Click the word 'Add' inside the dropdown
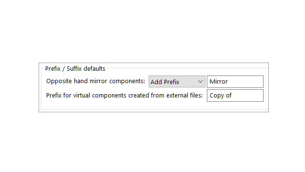This screenshot has height=172, width=305. click(156, 82)
